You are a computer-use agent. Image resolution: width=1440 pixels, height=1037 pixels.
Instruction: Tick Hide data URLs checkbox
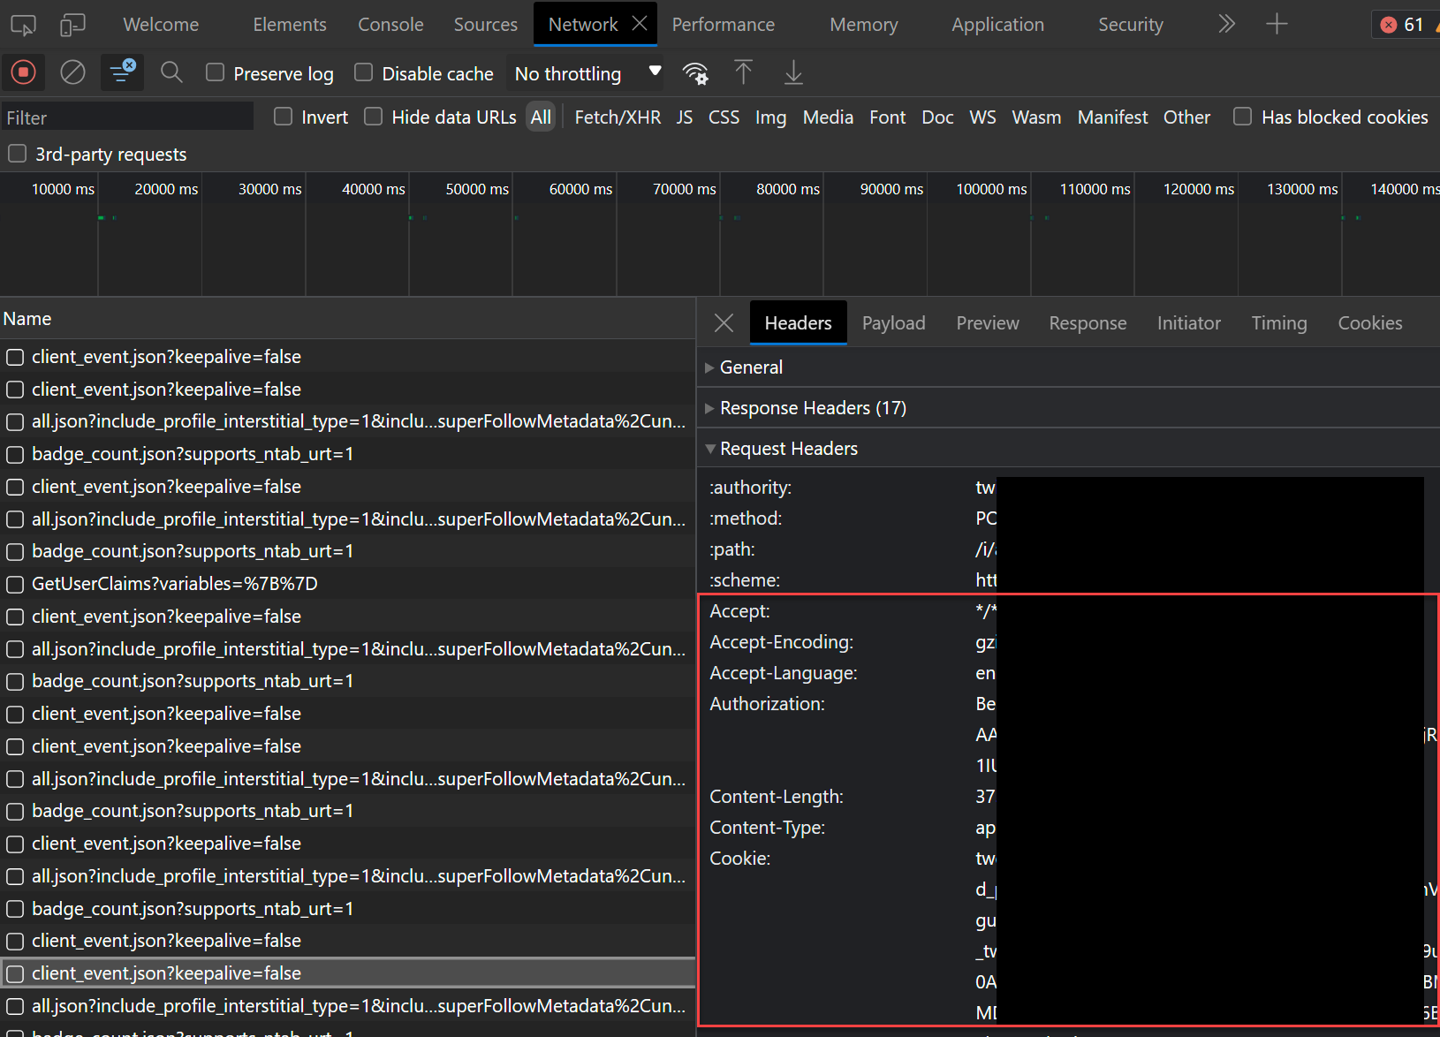point(374,117)
